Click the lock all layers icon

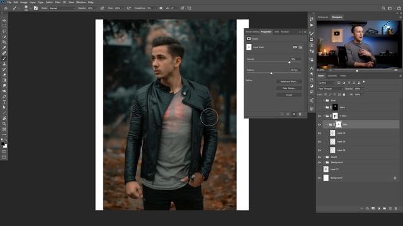click(344, 95)
